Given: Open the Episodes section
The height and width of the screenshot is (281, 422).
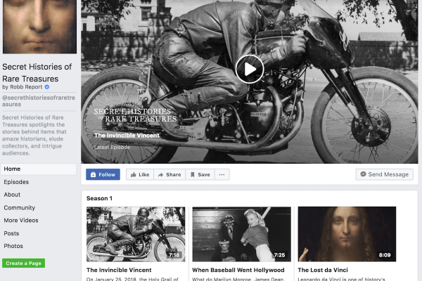Looking at the screenshot, I should pyautogui.click(x=16, y=182).
